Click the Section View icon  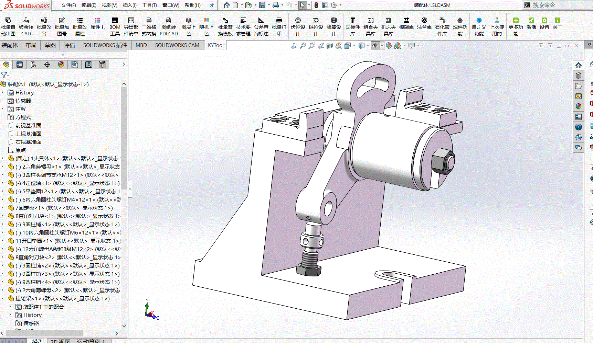click(330, 46)
